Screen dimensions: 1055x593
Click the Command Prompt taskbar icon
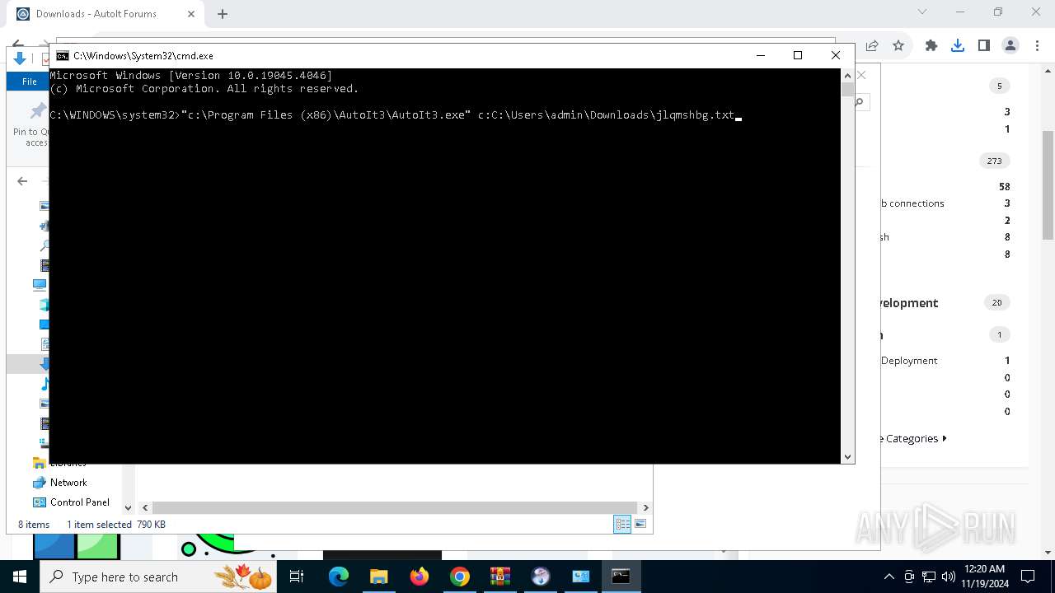pyautogui.click(x=621, y=577)
